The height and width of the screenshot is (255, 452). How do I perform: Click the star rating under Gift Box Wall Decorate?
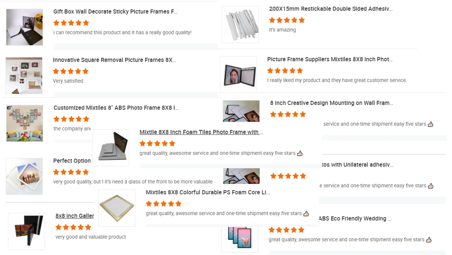71,23
